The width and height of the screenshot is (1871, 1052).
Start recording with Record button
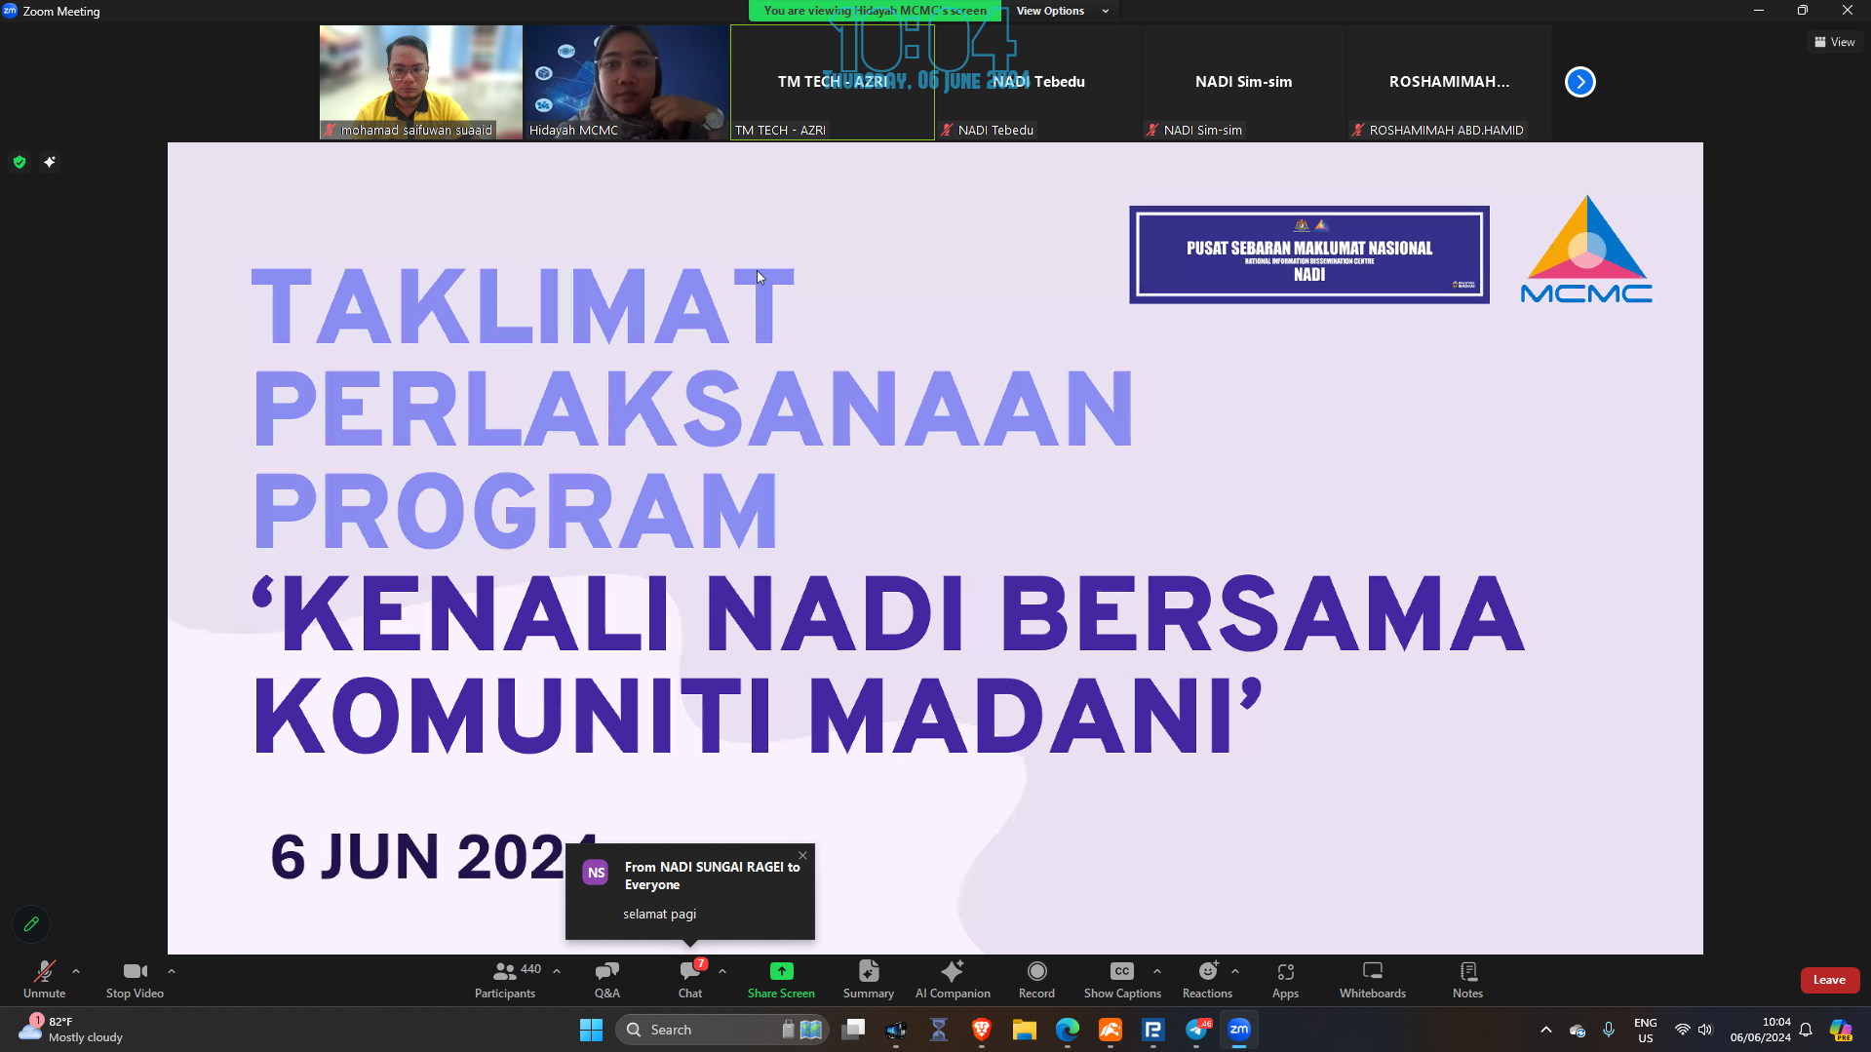tap(1036, 979)
